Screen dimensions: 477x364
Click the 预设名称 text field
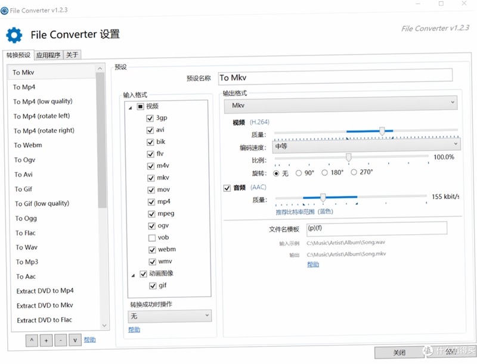335,76
